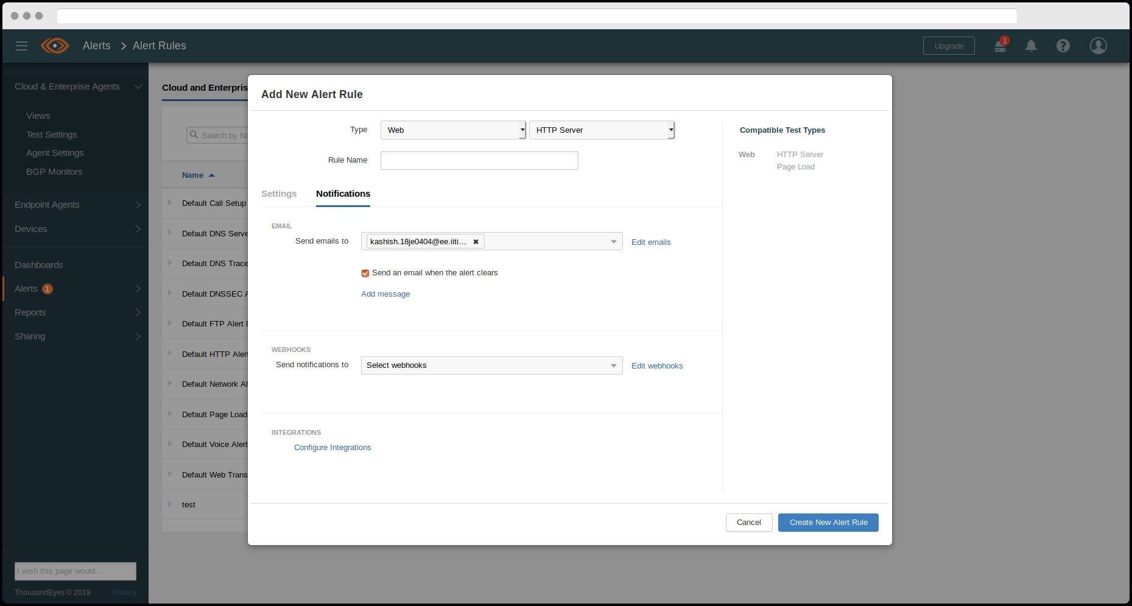Toggle Name column sort arrow
The image size is (1132, 606).
(211, 175)
